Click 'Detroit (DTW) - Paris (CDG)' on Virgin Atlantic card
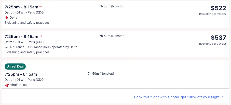231x105 pixels. pyautogui.click(x=24, y=80)
